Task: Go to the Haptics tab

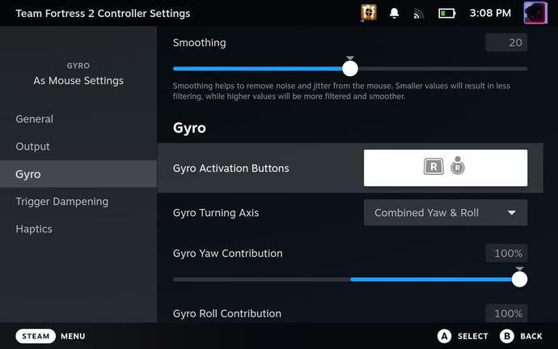Action: (x=34, y=229)
